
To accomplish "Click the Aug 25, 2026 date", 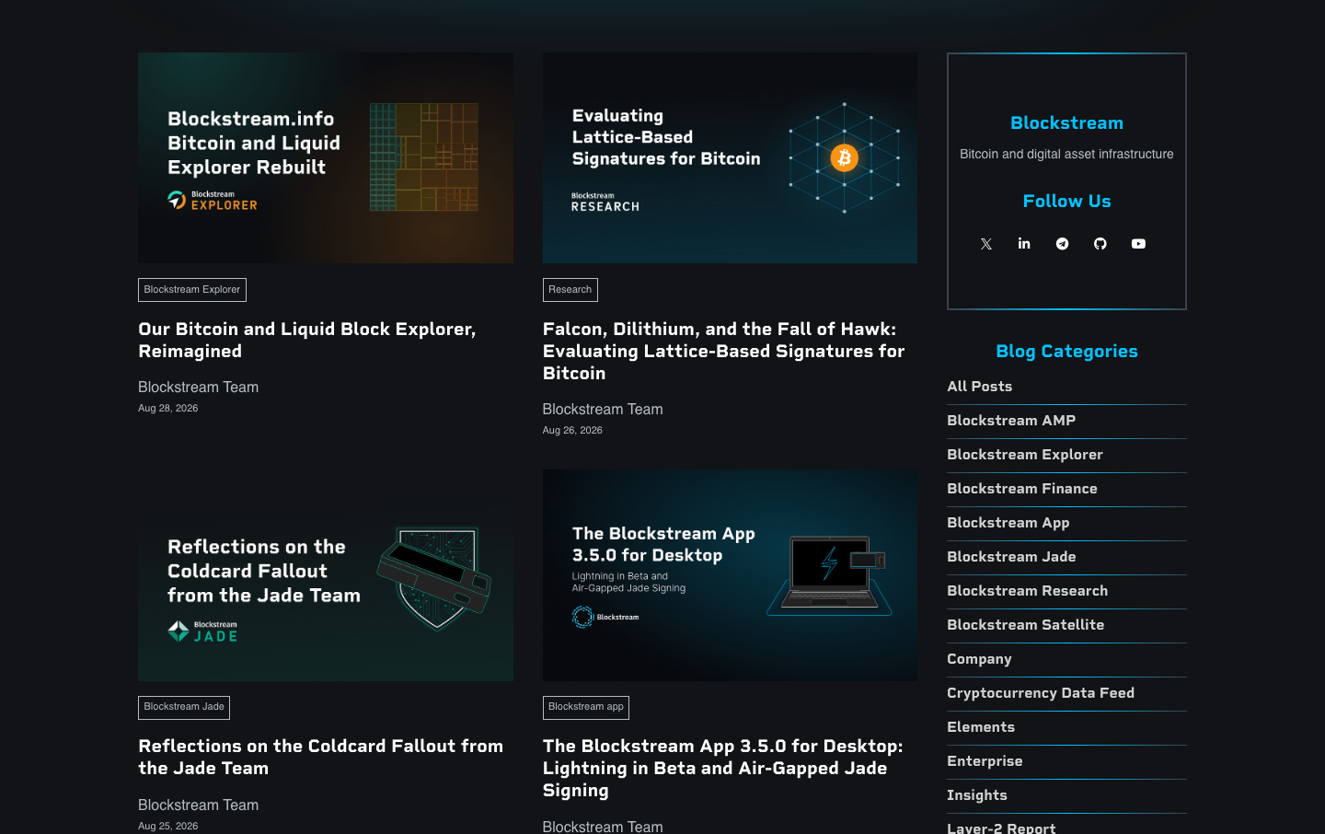I will 167,826.
